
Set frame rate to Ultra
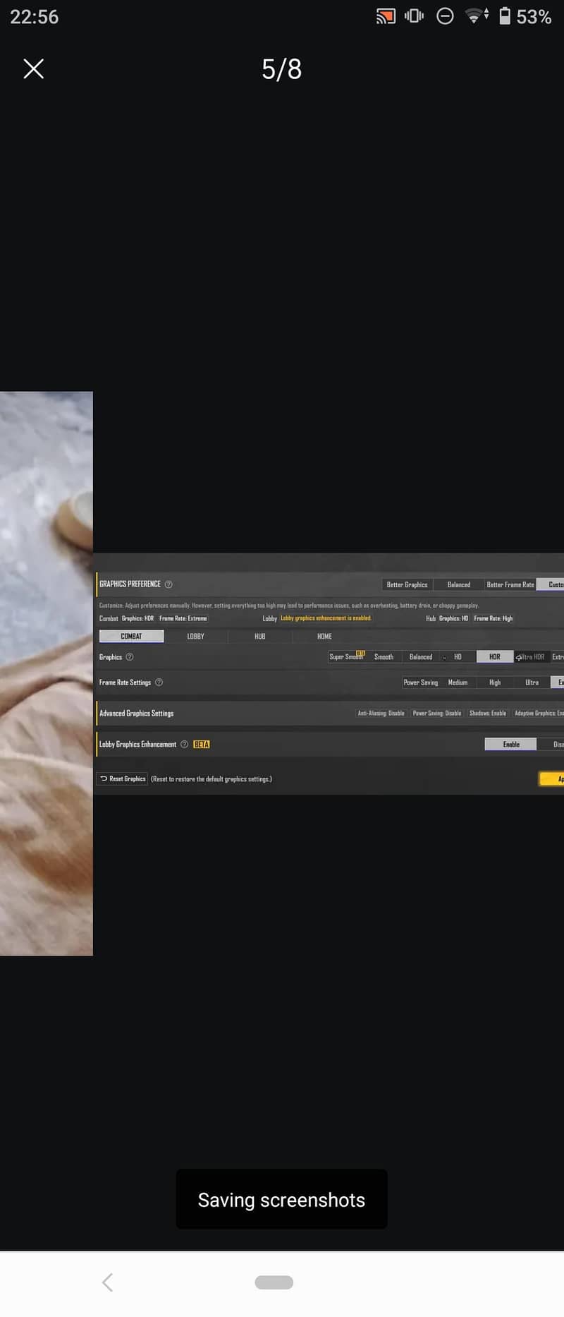coord(532,682)
